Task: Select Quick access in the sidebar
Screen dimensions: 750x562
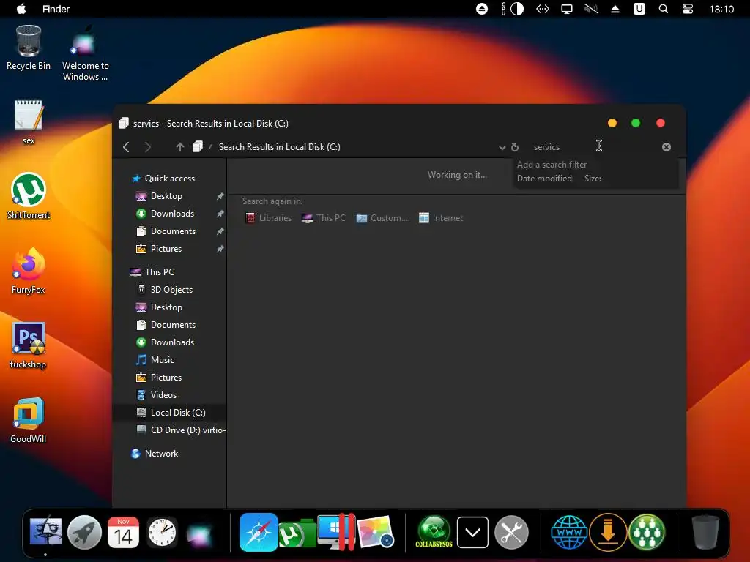Action: point(163,179)
